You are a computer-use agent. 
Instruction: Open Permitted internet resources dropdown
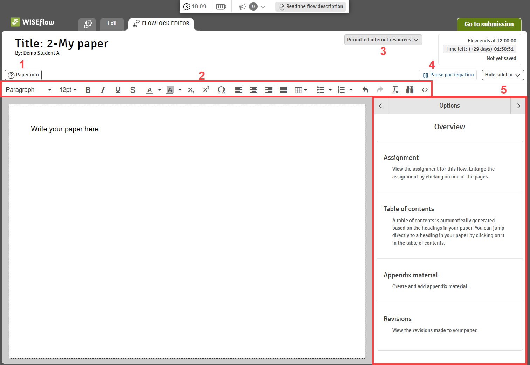click(383, 40)
